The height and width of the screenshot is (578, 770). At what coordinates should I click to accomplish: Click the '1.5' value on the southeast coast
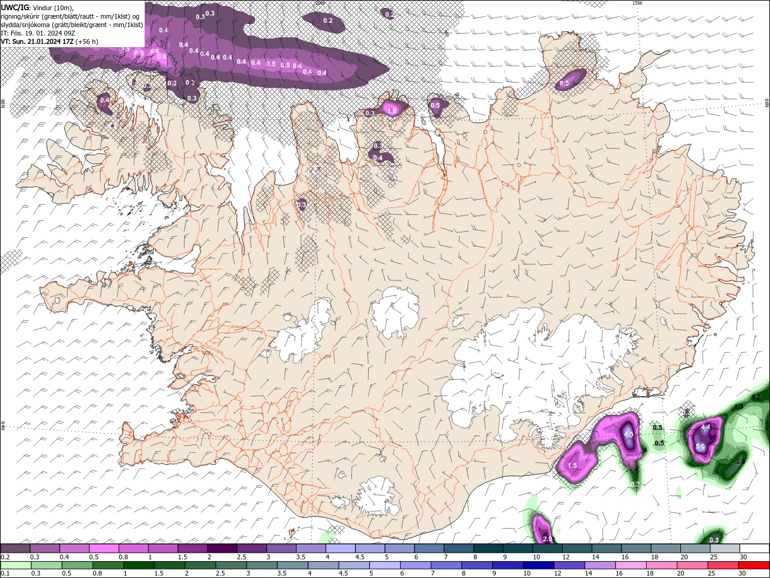[x=573, y=465]
